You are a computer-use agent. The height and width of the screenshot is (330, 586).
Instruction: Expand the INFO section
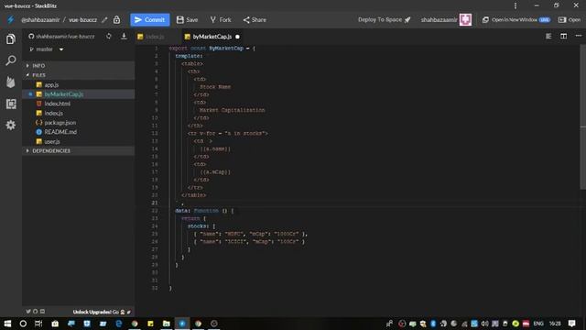(x=78, y=65)
